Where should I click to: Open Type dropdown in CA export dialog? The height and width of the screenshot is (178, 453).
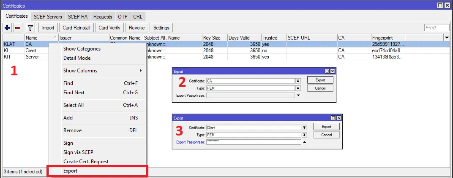pyautogui.click(x=298, y=88)
